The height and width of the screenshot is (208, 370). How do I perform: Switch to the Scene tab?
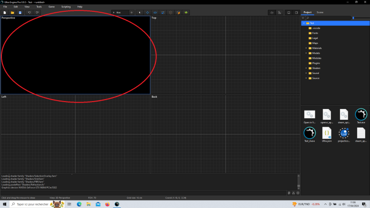point(320,12)
